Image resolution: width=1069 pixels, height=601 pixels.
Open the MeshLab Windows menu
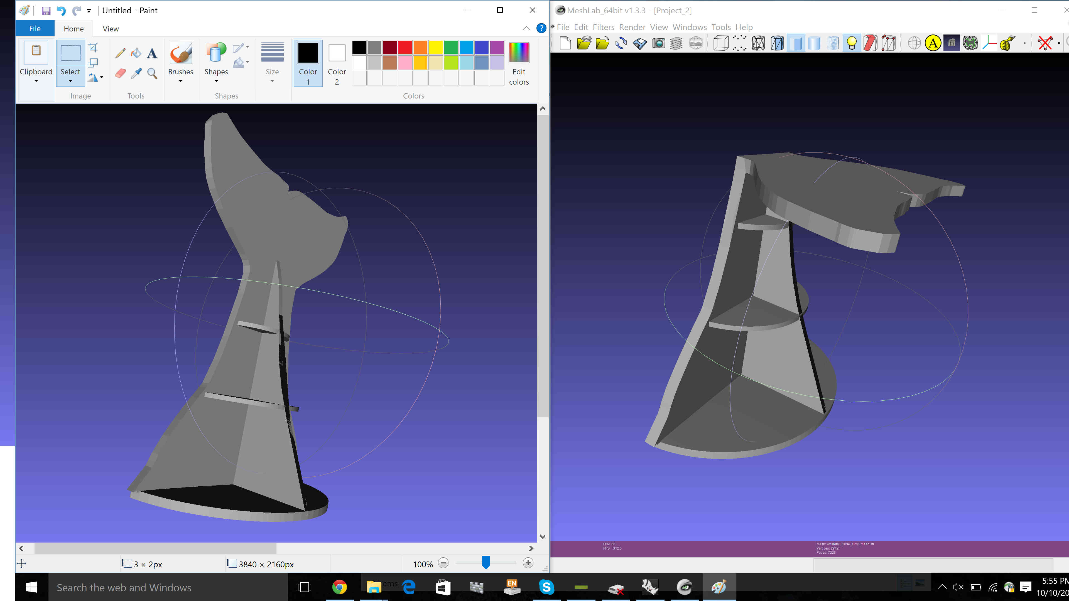click(690, 27)
